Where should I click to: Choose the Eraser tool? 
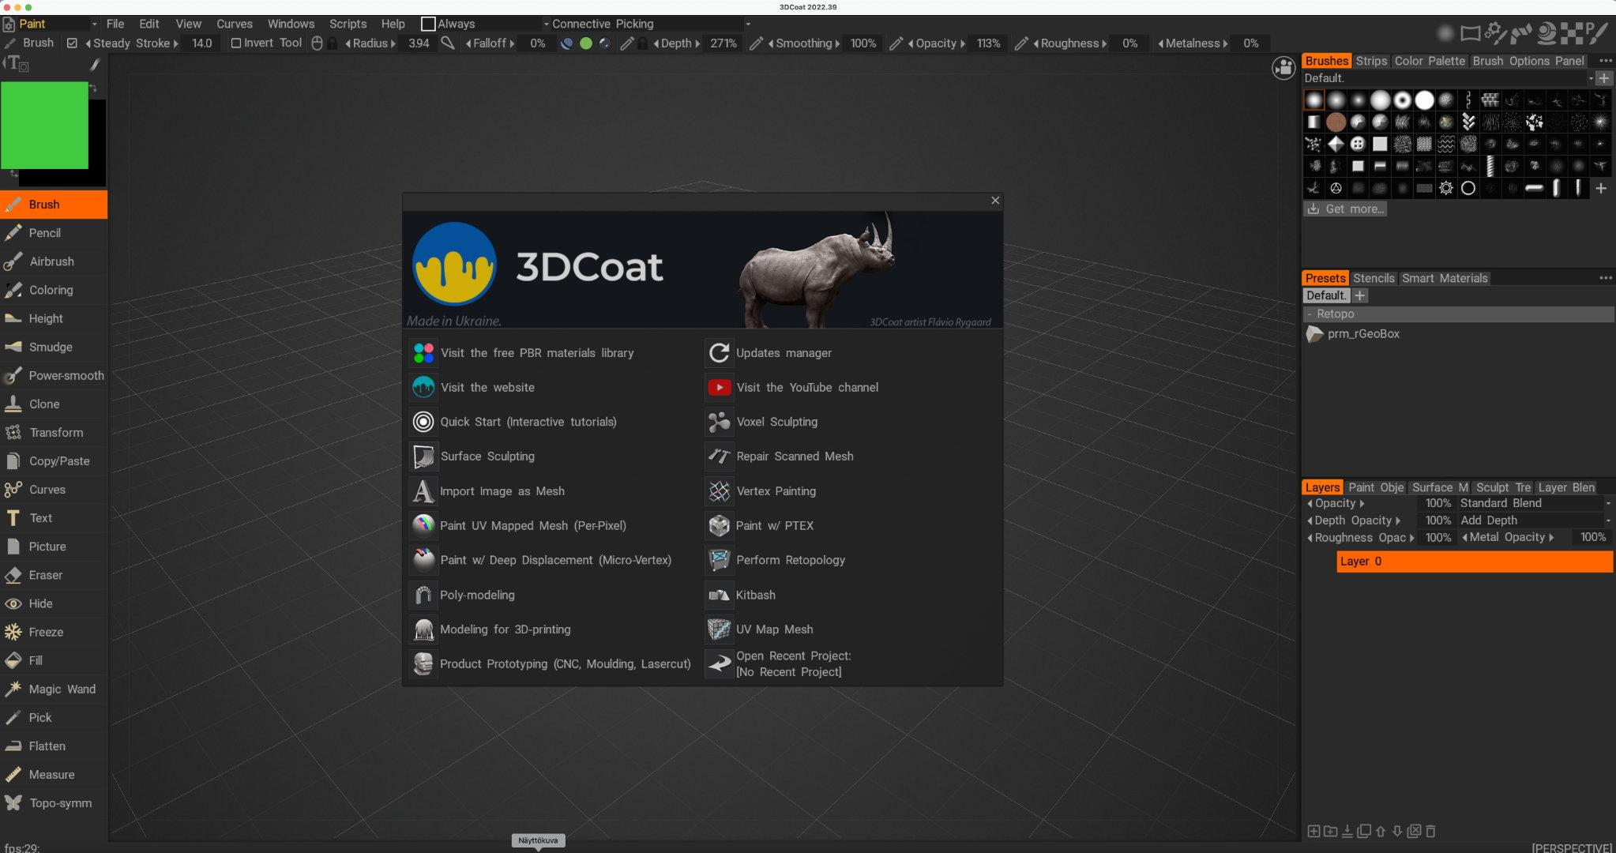pos(45,575)
